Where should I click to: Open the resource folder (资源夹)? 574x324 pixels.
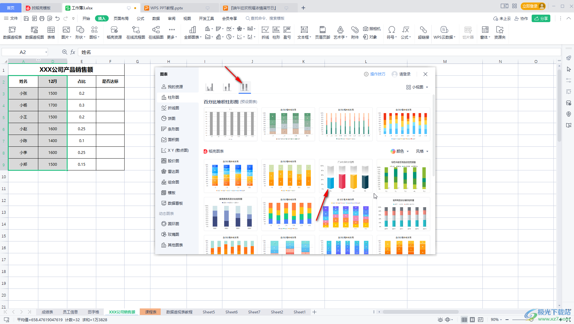pos(500,32)
